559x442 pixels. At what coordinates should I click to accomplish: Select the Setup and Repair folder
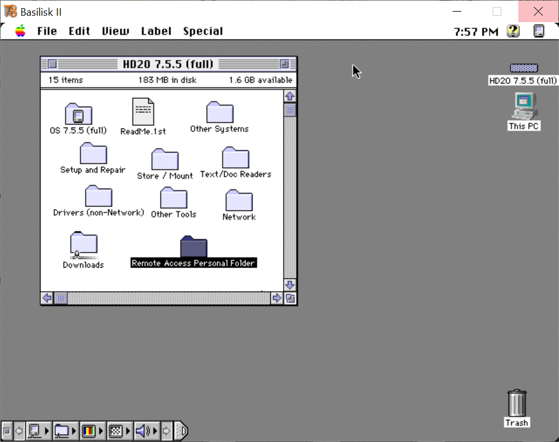click(94, 154)
